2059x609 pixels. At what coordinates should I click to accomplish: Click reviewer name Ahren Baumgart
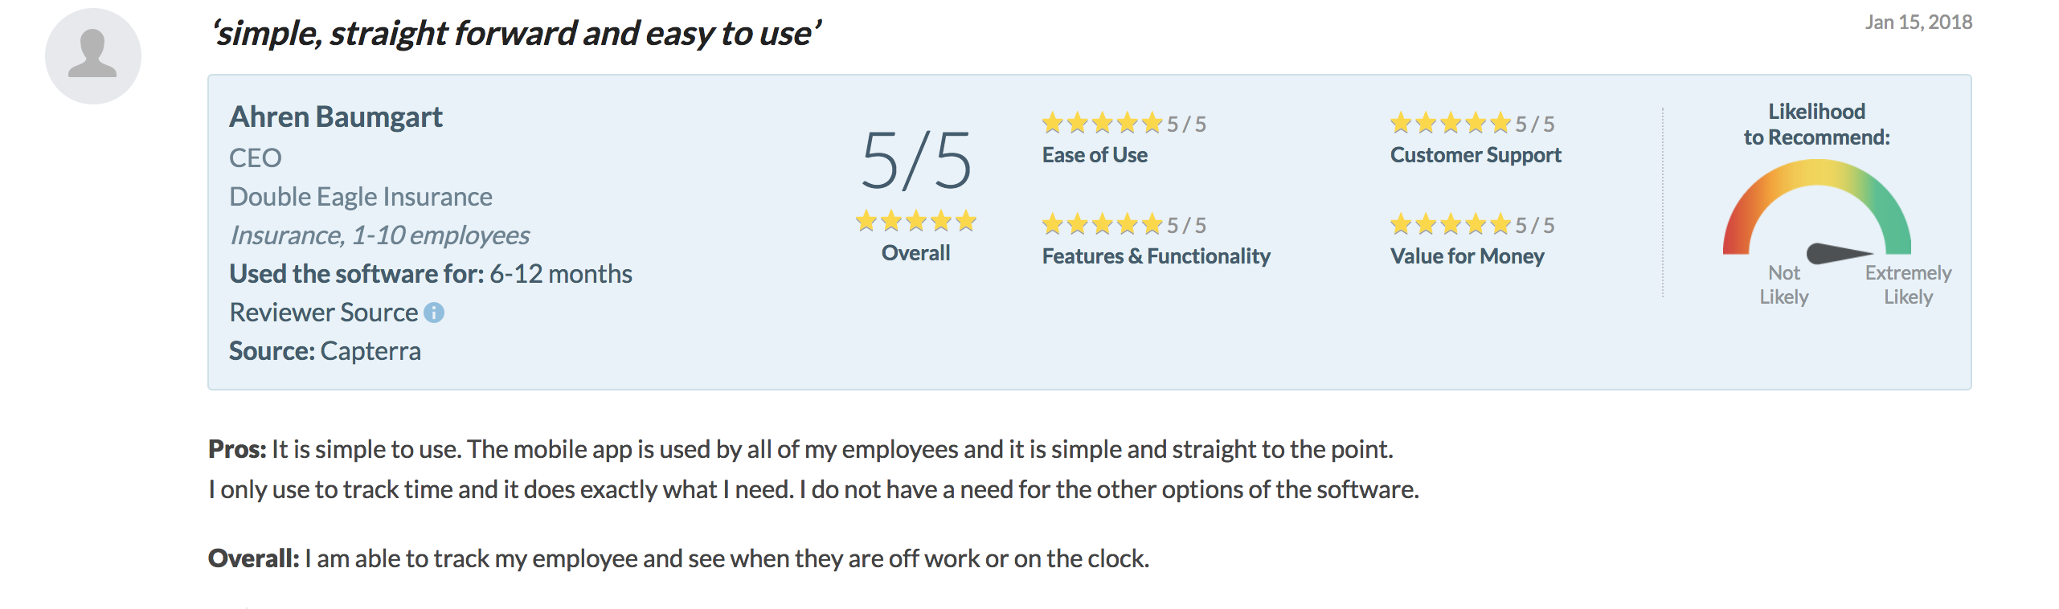(336, 117)
